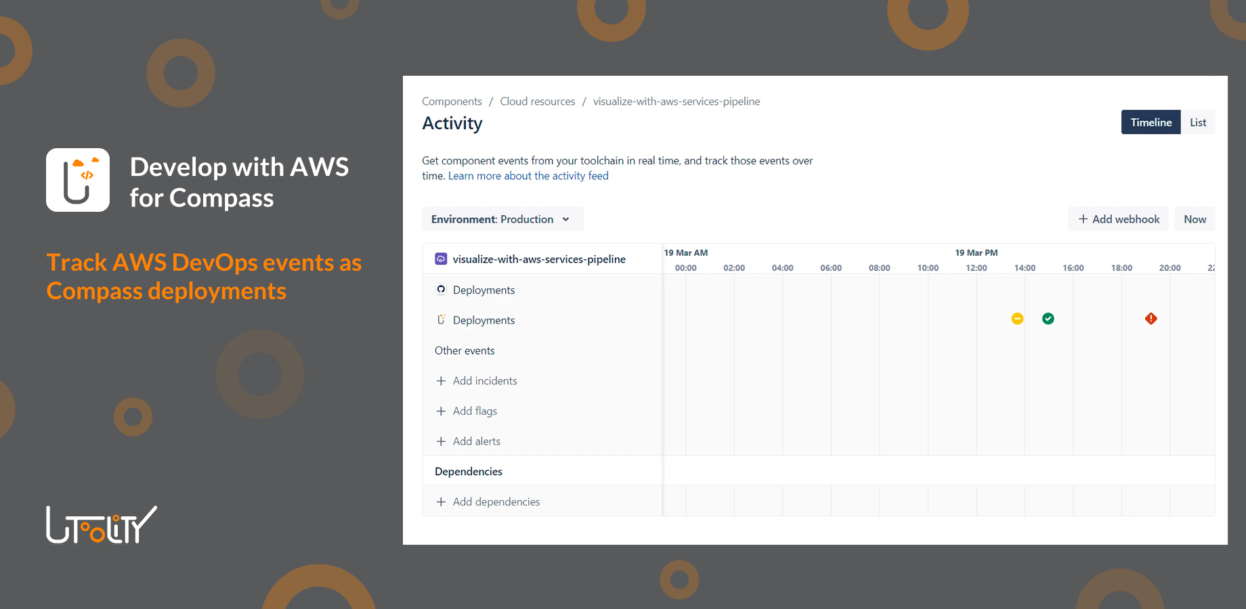The width and height of the screenshot is (1246, 609).
Task: Click the plus icon to add alerts
Action: (441, 441)
